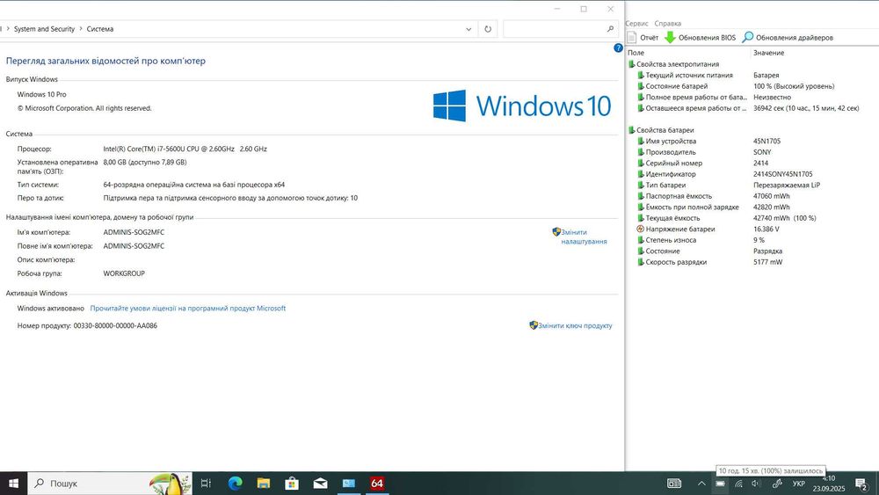Click the ADMINIS-SOG2MFC computer name value
879x495 pixels.
[134, 232]
